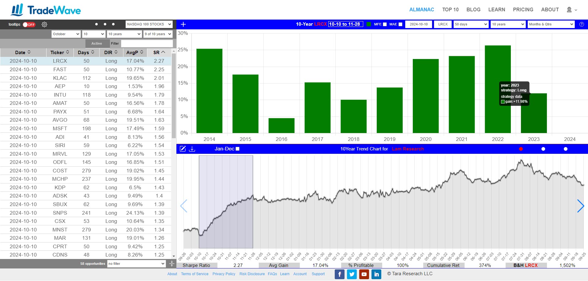Click the Active button

[x=96, y=43]
